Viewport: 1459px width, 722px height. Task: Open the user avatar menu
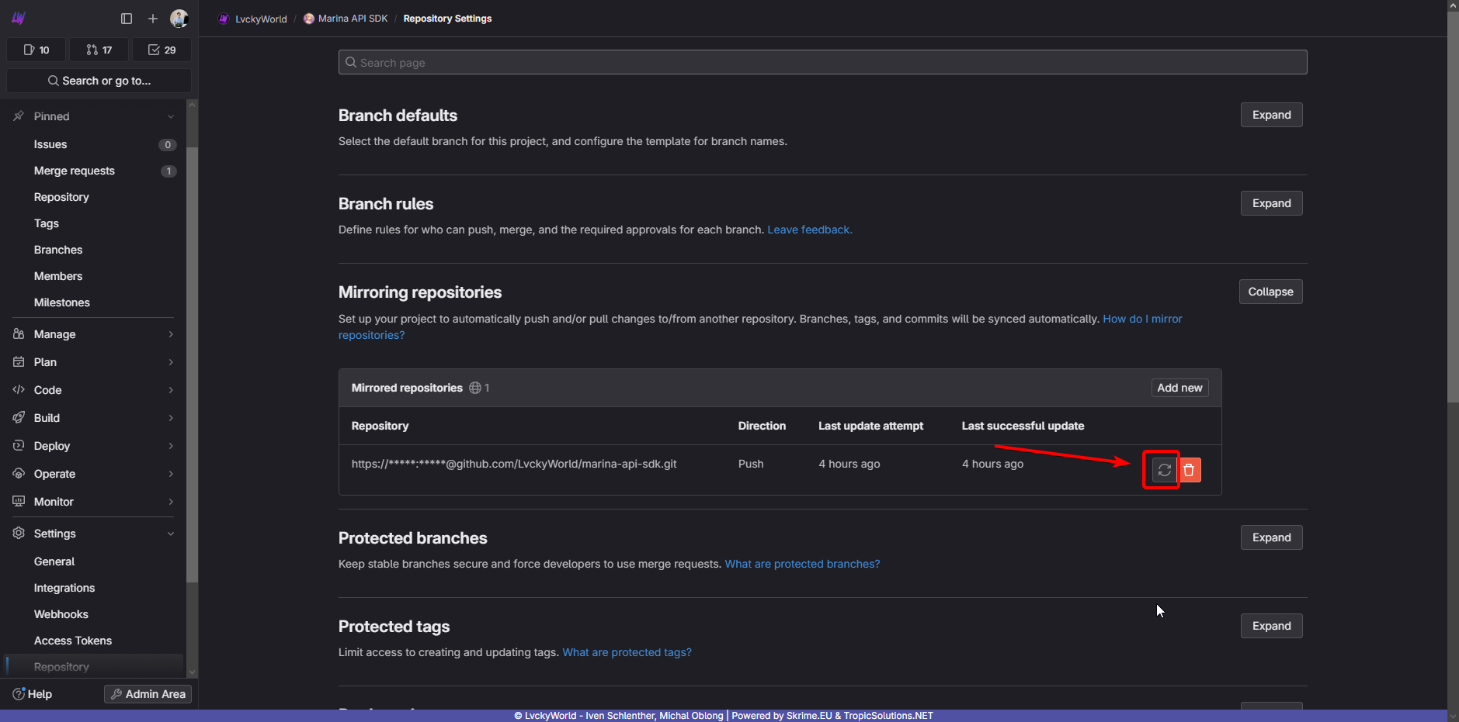click(x=179, y=19)
